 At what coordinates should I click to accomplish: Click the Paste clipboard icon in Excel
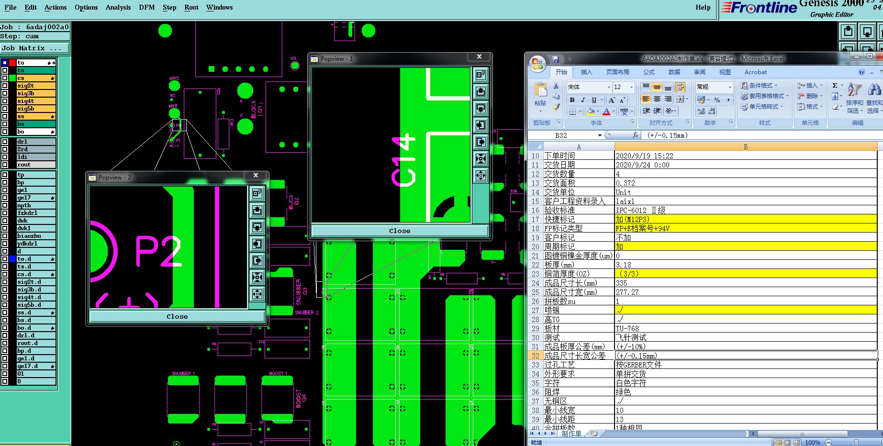coord(540,90)
